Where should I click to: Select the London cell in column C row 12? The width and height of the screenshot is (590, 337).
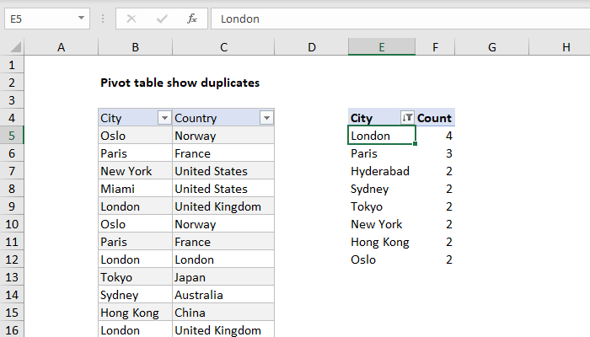tap(223, 259)
